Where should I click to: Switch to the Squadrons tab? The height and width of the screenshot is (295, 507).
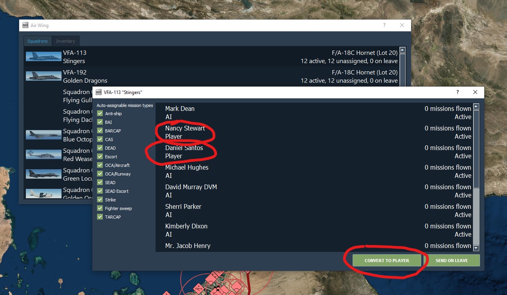pos(38,41)
